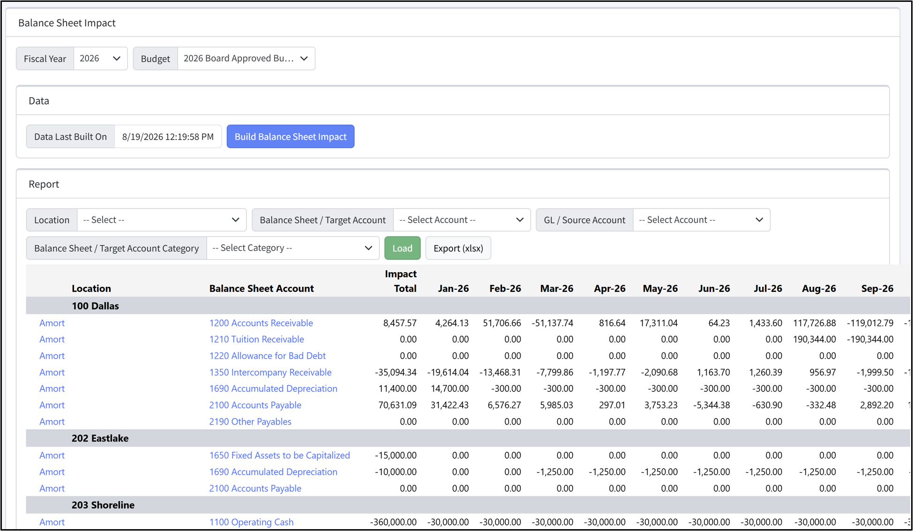Screen dimensions: 913x531
Task: Open the Budget selection dropdown
Action: [246, 59]
